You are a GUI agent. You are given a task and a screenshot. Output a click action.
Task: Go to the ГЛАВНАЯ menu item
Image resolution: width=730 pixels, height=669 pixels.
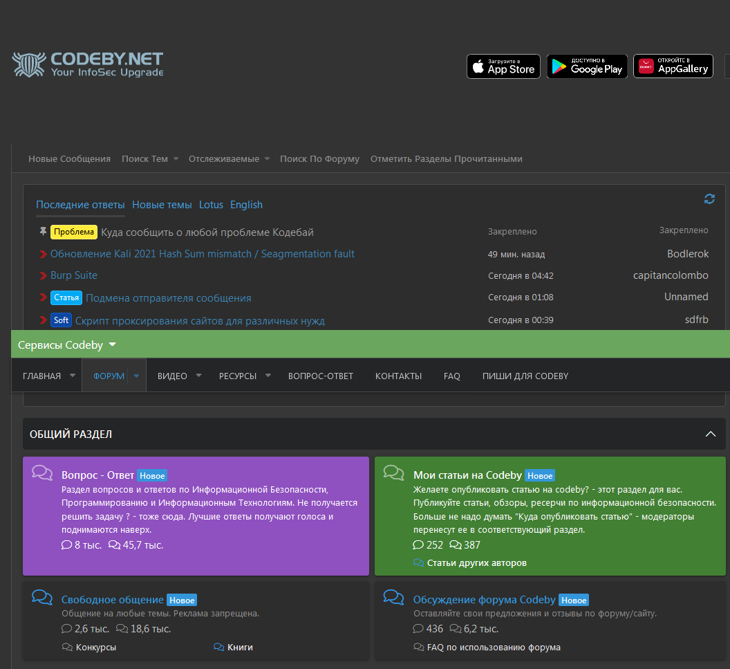[x=42, y=376]
